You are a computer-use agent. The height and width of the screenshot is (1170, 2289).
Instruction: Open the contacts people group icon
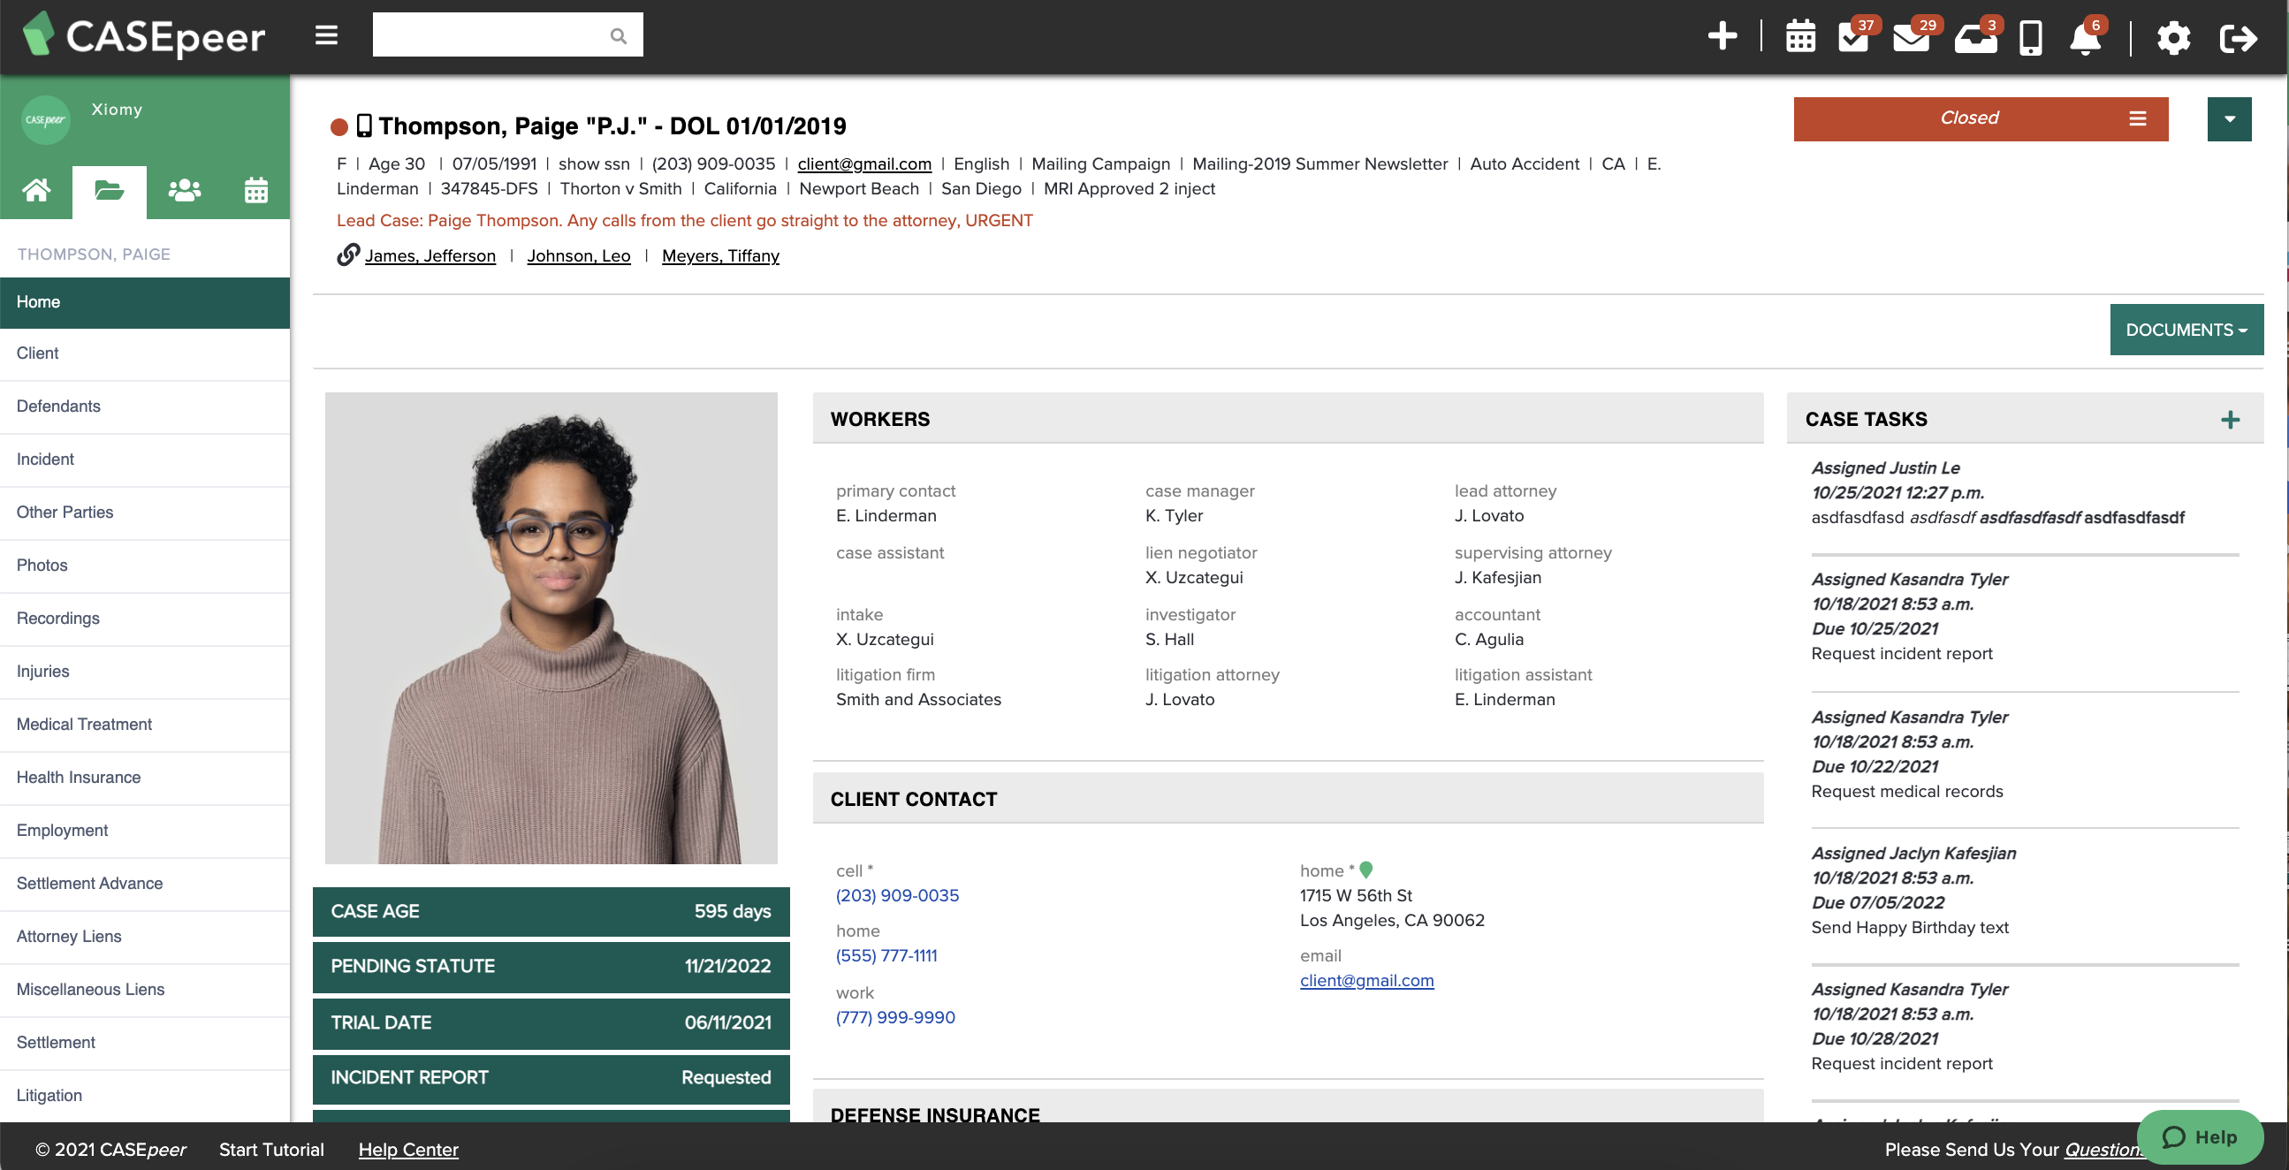tap(184, 190)
